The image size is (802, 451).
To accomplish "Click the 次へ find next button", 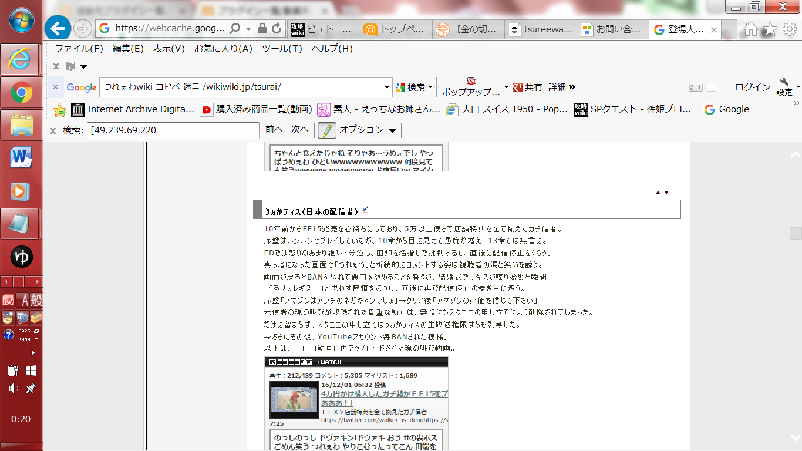I will [299, 130].
